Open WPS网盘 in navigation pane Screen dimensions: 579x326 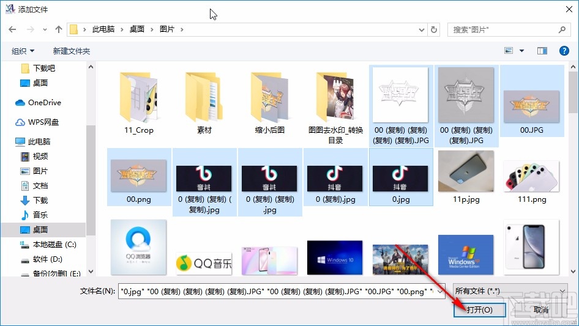pos(37,122)
